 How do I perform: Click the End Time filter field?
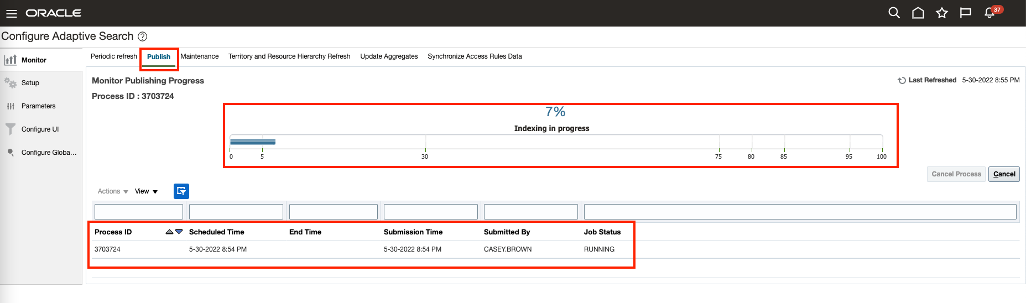click(x=334, y=212)
